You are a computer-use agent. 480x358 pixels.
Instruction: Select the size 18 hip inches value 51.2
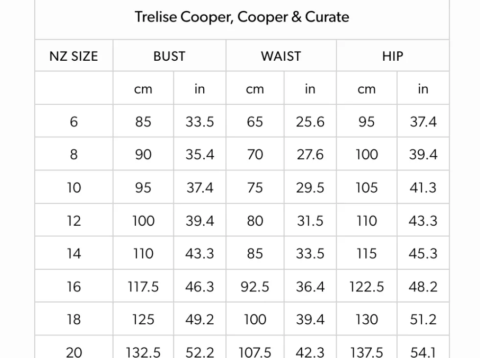pos(423,319)
